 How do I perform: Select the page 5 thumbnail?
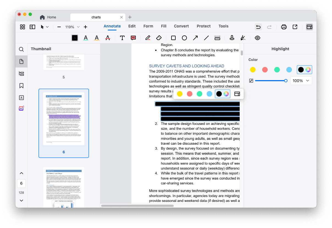63,63
